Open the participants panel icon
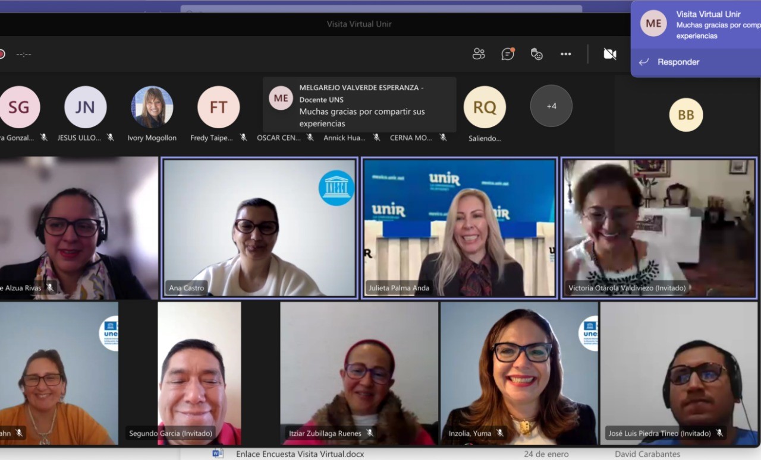Viewport: 761px width, 460px height. [x=479, y=54]
